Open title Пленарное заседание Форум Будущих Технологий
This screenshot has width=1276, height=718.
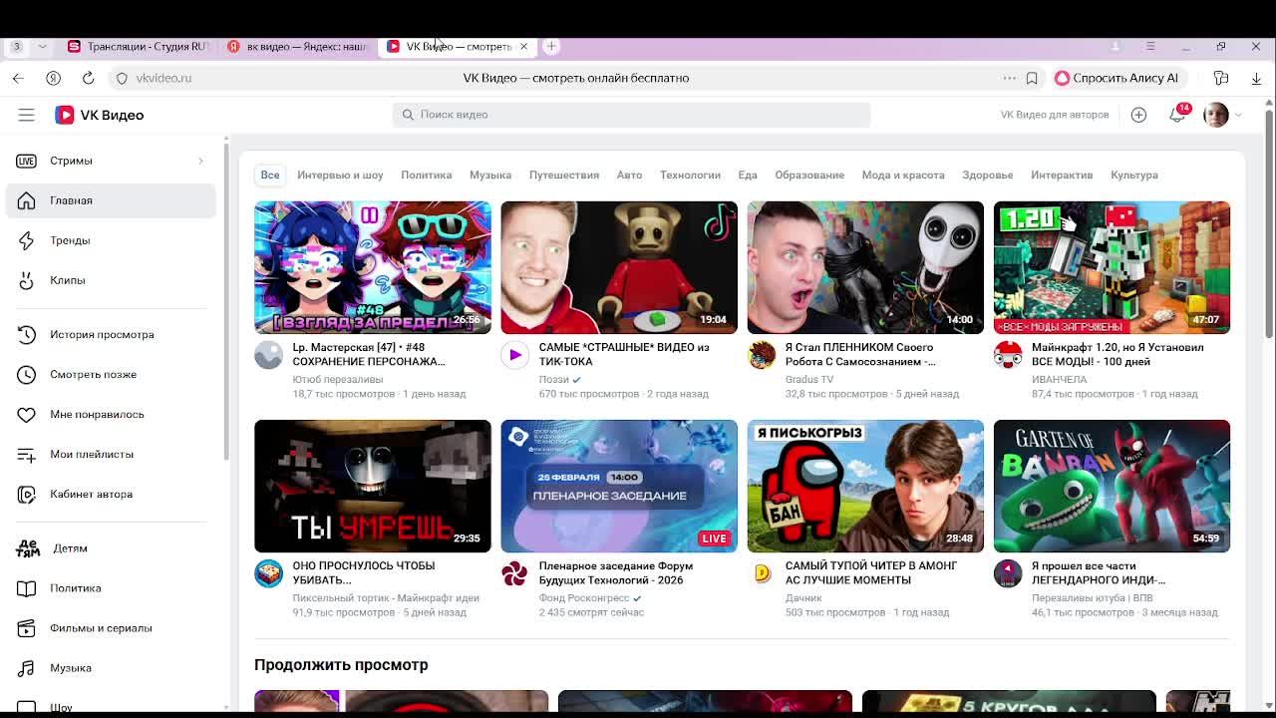tap(616, 572)
